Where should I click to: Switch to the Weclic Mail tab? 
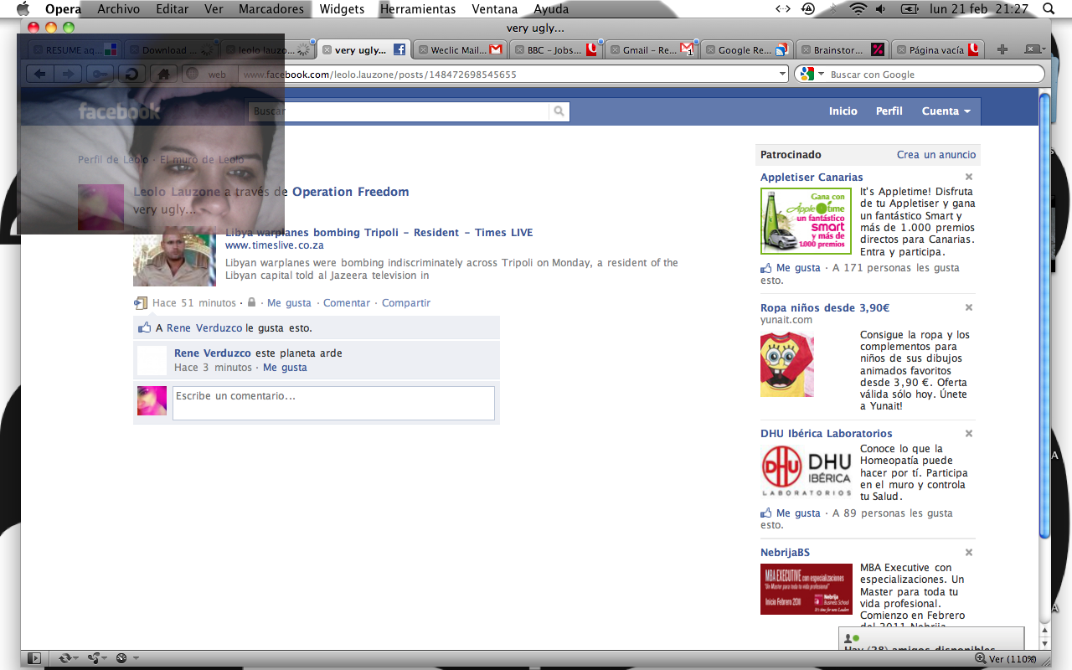[457, 50]
